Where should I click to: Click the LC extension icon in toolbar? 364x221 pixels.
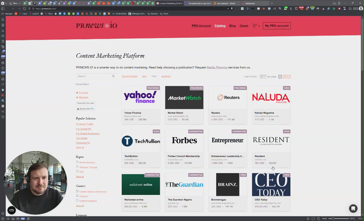242,9
